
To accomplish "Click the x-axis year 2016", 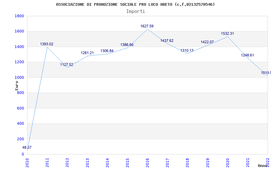I will coord(147,163).
